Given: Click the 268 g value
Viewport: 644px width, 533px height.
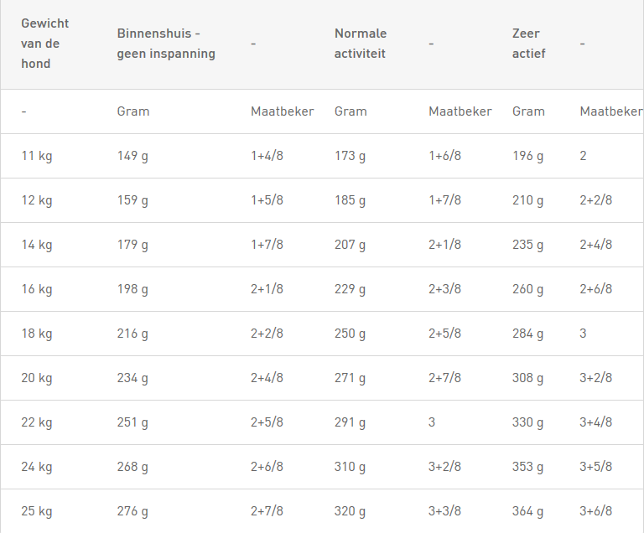Looking at the screenshot, I should [x=132, y=467].
